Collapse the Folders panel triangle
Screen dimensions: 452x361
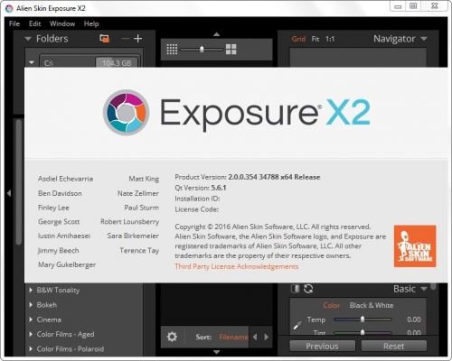pyautogui.click(x=28, y=39)
